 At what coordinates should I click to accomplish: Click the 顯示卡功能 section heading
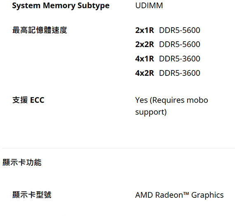(22, 162)
